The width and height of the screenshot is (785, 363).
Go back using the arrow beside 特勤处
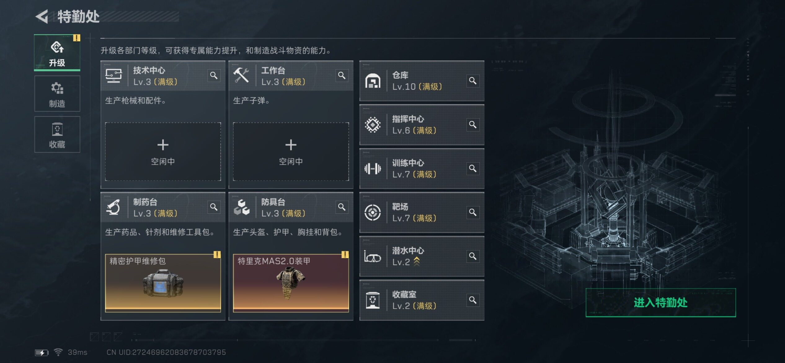[42, 16]
